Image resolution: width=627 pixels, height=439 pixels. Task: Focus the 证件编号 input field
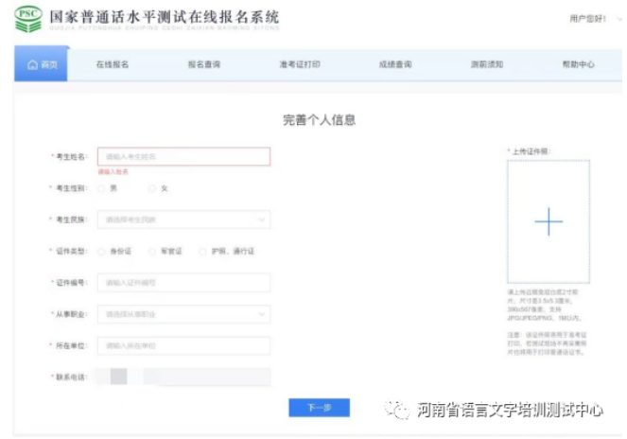(x=183, y=283)
